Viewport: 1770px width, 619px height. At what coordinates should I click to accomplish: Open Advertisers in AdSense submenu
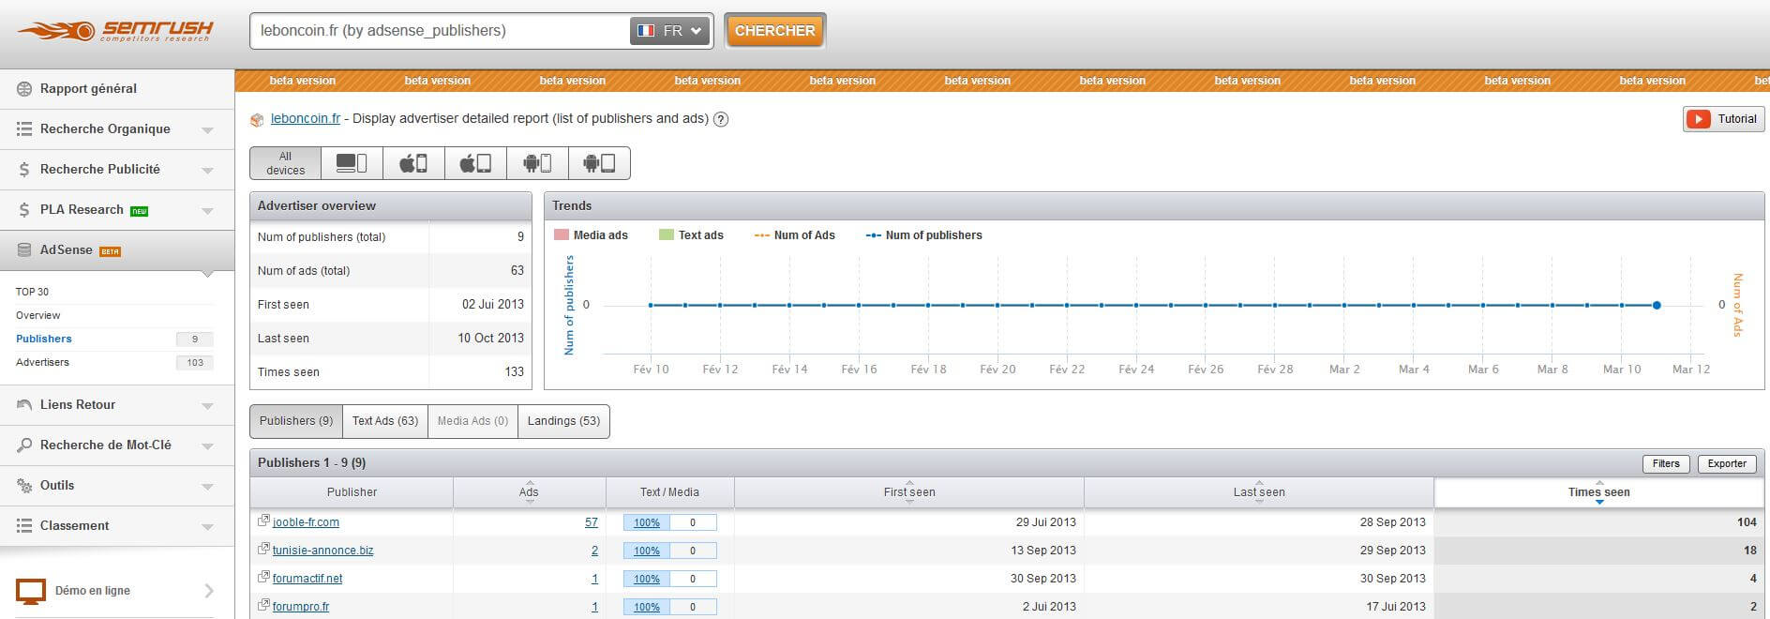point(42,362)
